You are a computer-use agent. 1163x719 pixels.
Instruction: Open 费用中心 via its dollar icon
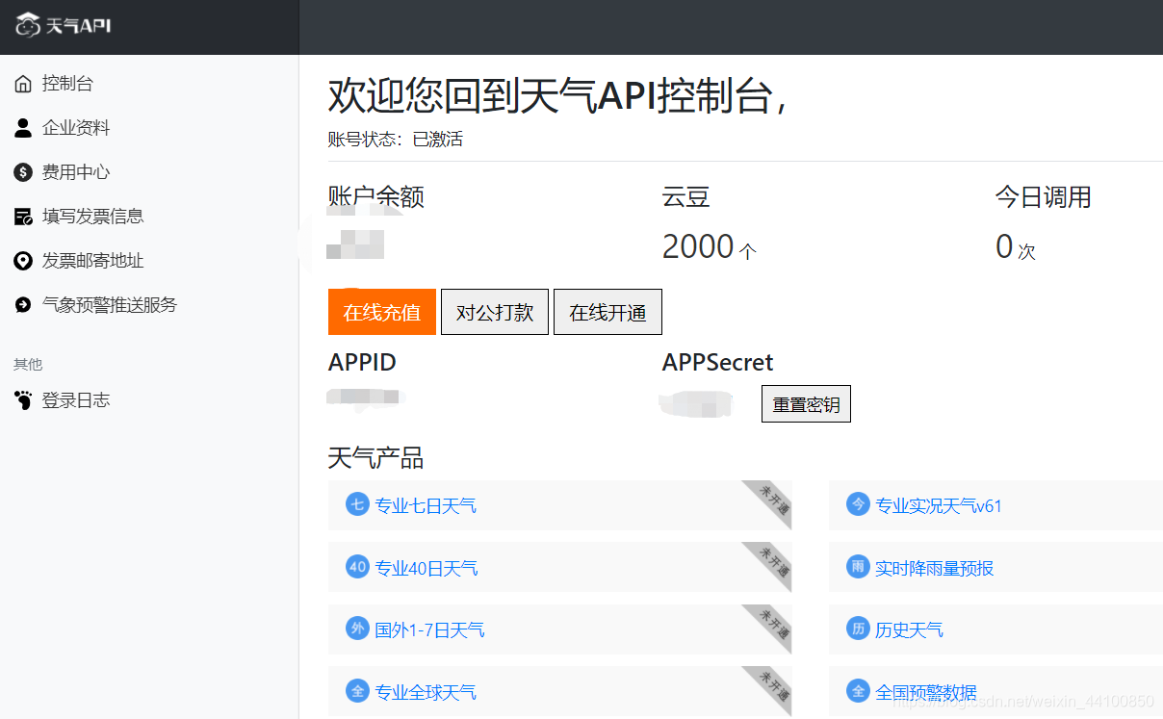22,171
